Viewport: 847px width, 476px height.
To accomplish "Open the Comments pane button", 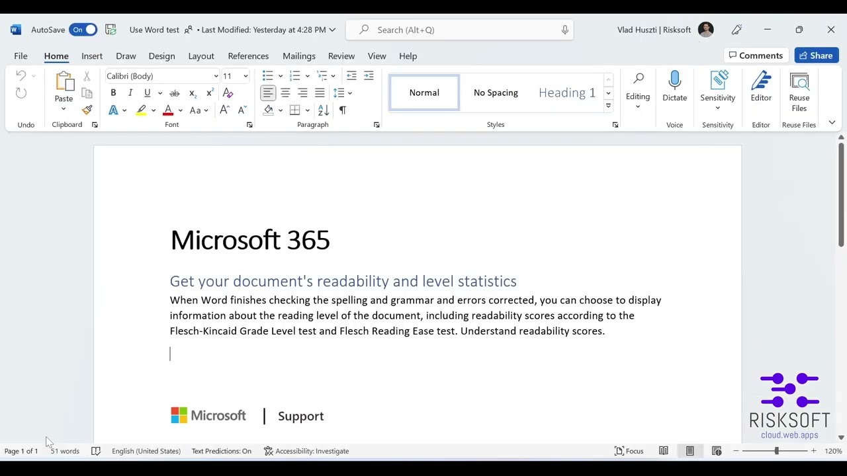I will [756, 56].
